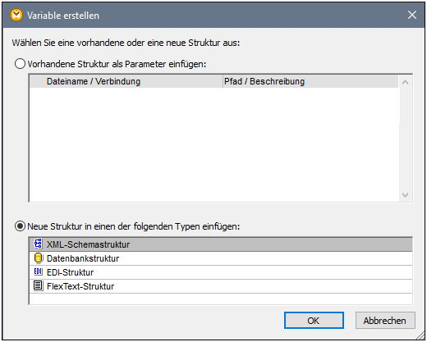Select 'Vorhandene Struktur als Parameter einfügen' radio

pos(20,64)
